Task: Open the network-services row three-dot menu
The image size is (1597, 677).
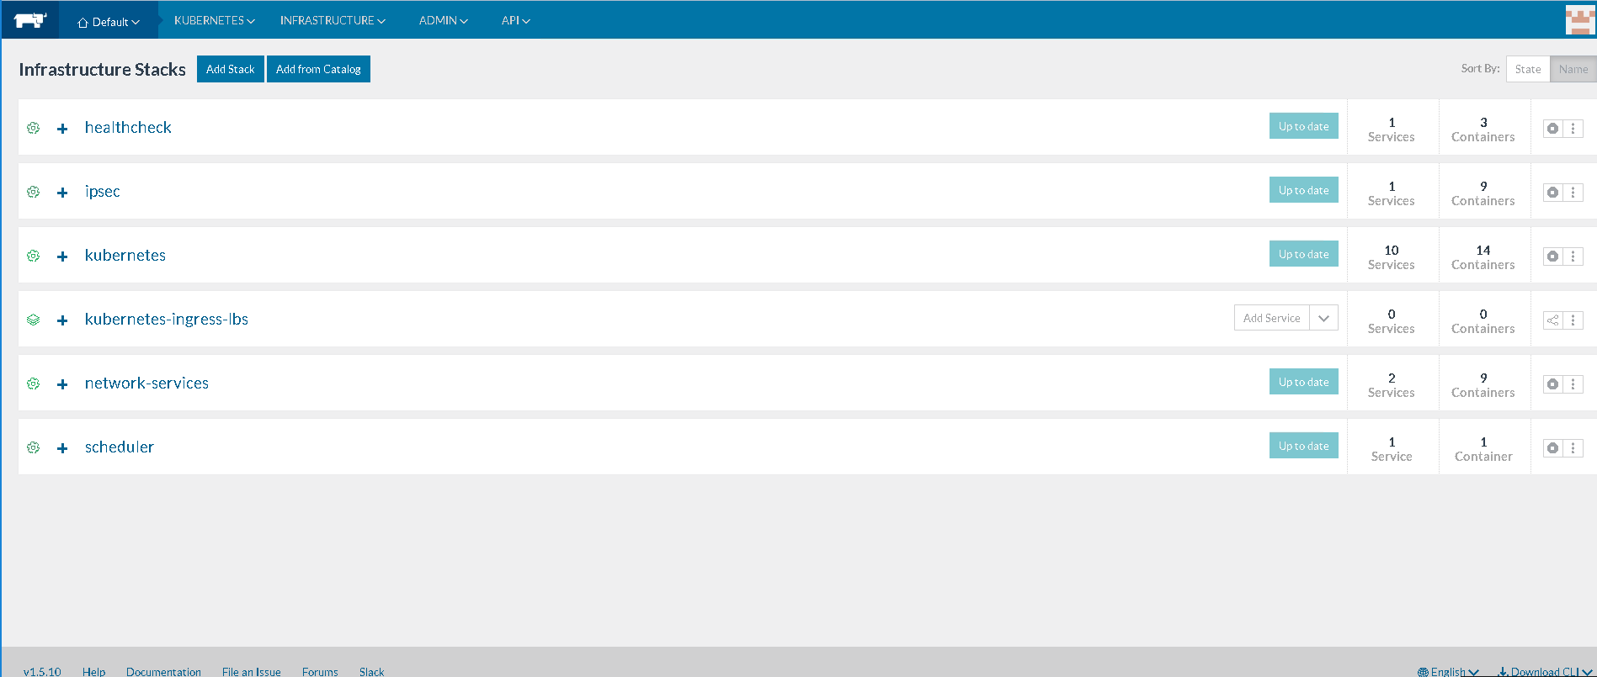Action: (x=1573, y=384)
